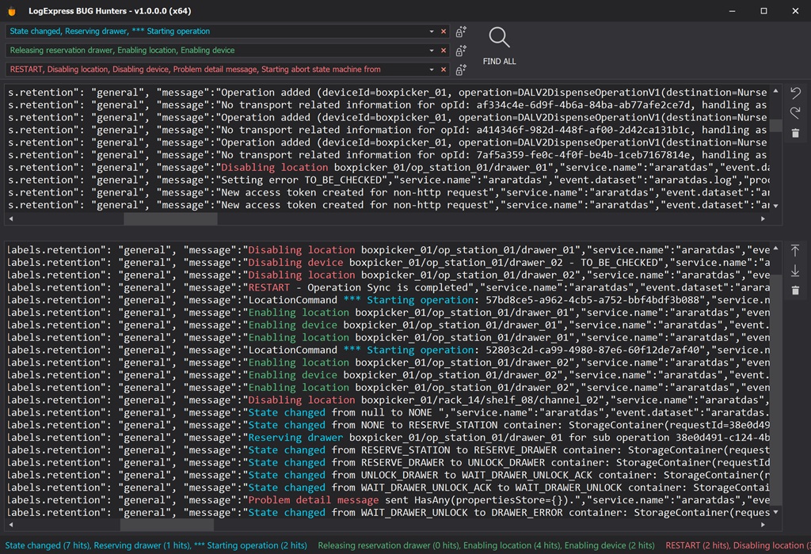Screen dimensions: 811x554
Task: Click the upper log pane vertical scrollbar thumb
Action: pyautogui.click(x=775, y=126)
